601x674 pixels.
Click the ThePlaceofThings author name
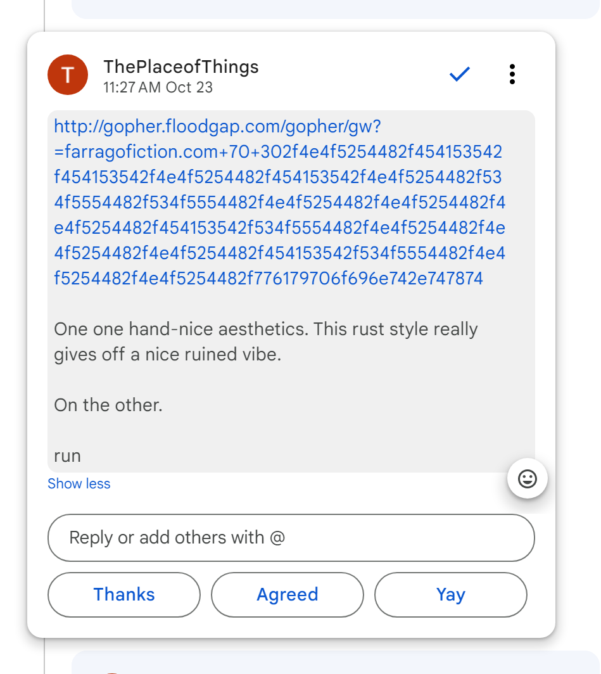coord(181,67)
